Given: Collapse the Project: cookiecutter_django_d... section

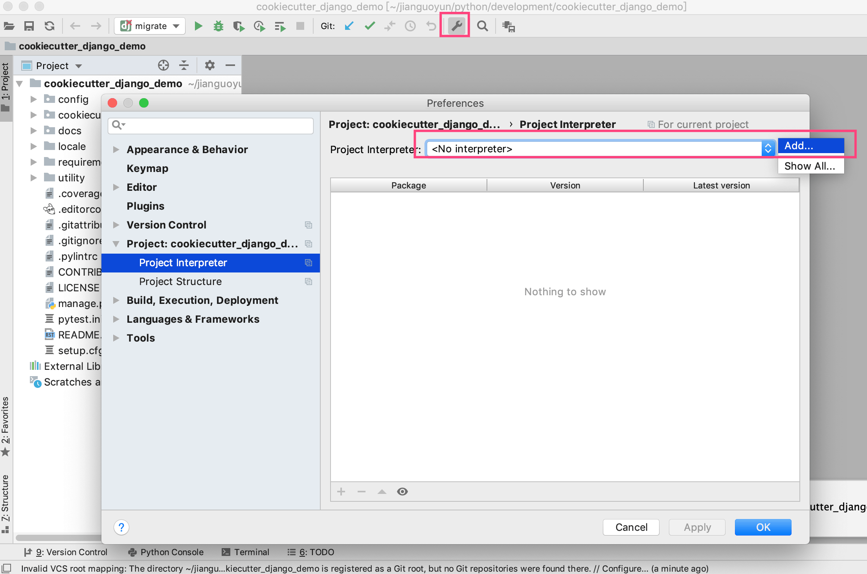Looking at the screenshot, I should 116,243.
